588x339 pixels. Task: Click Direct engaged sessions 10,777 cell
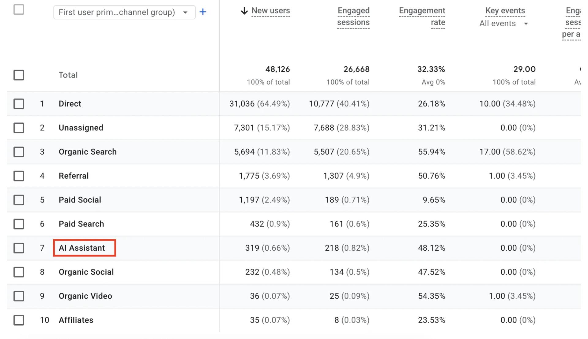[x=339, y=104]
